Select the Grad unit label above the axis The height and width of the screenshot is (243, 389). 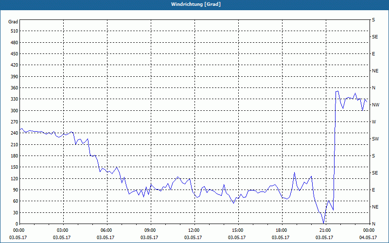[x=13, y=22]
